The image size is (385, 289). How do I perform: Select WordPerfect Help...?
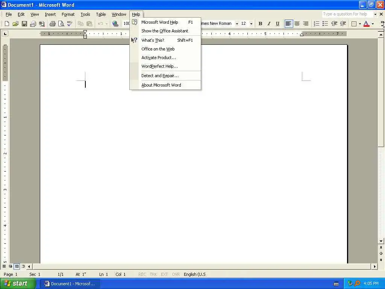pyautogui.click(x=165, y=66)
